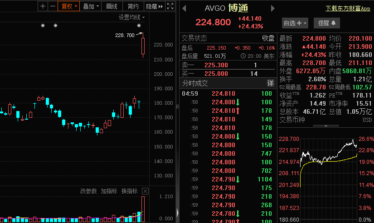Click the 换手 value 2.60%

click(x=317, y=79)
